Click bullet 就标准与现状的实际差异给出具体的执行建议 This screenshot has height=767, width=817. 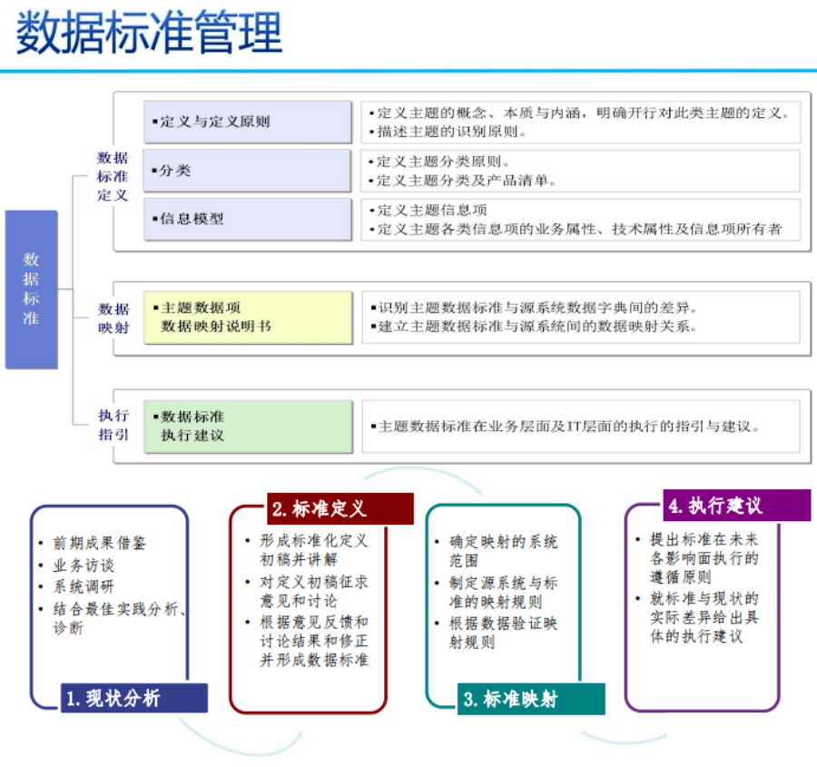point(704,617)
